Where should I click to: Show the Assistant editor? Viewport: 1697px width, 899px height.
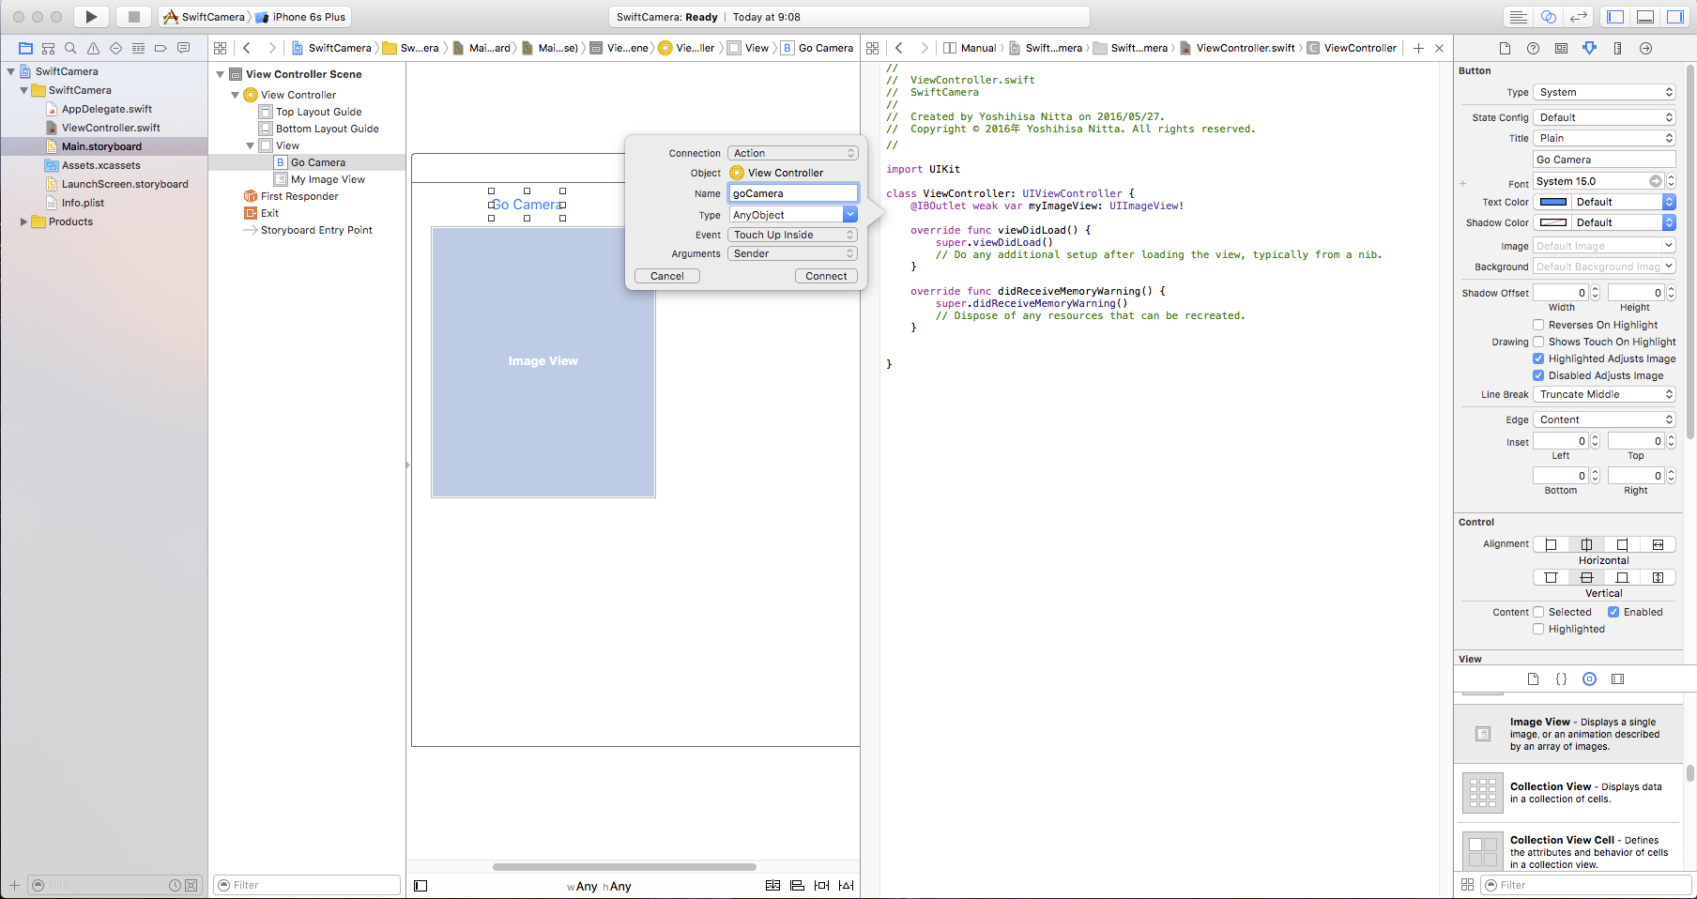(1549, 17)
